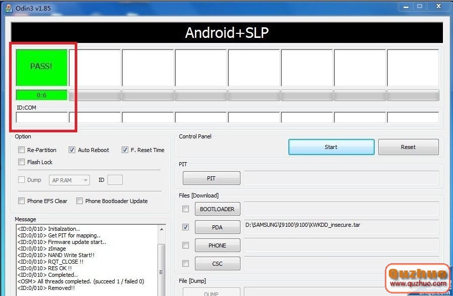Click the PDA file button
Screen dimensions: 453x296
tap(218, 227)
